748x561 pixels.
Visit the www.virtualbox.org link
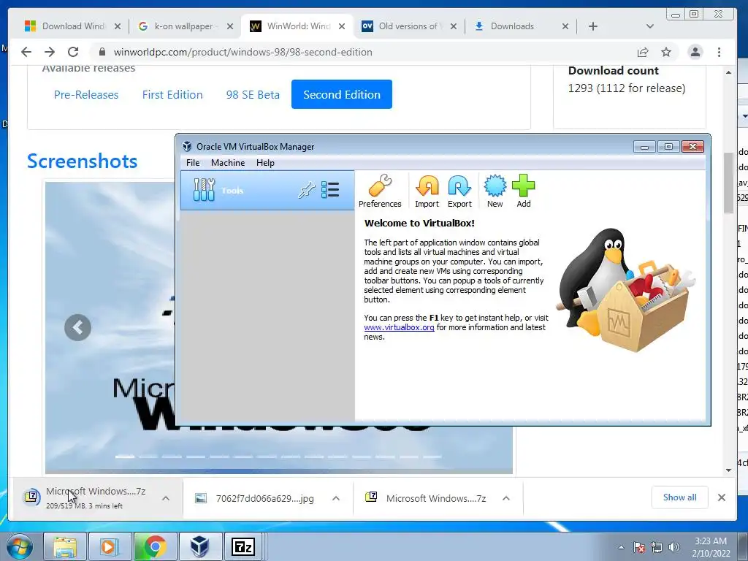coord(399,327)
